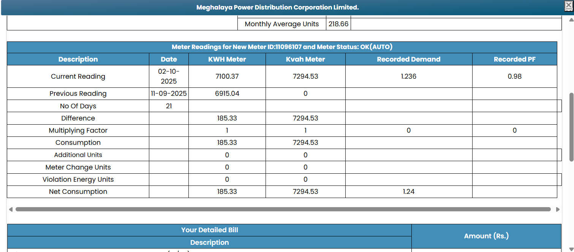Select the Multiplying Factor Kvah value 1
Viewport: 574px width, 252px height.
tap(305, 130)
